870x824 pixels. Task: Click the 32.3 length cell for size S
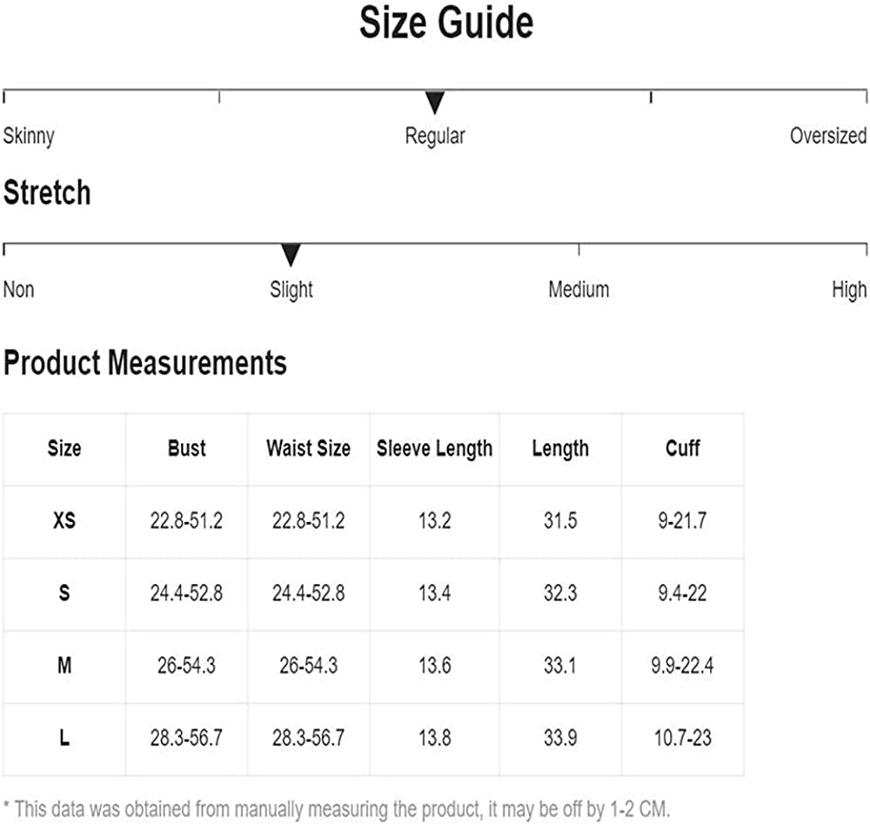[560, 594]
